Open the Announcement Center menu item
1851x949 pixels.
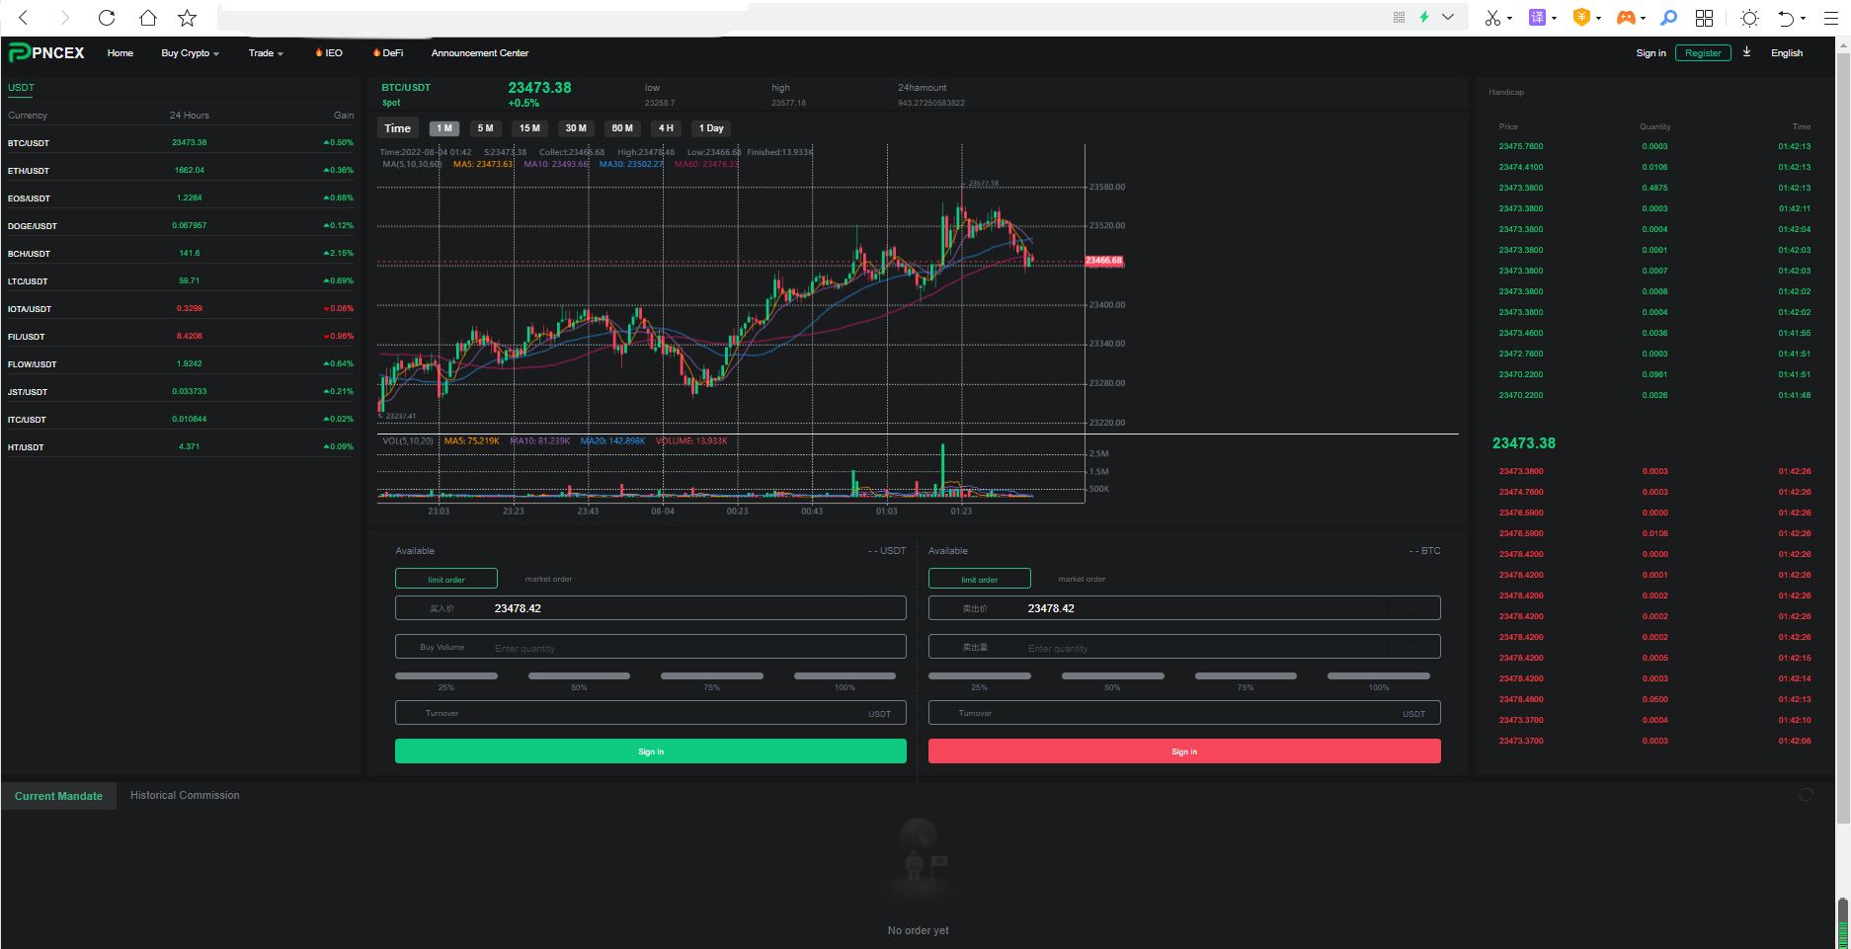pos(479,53)
